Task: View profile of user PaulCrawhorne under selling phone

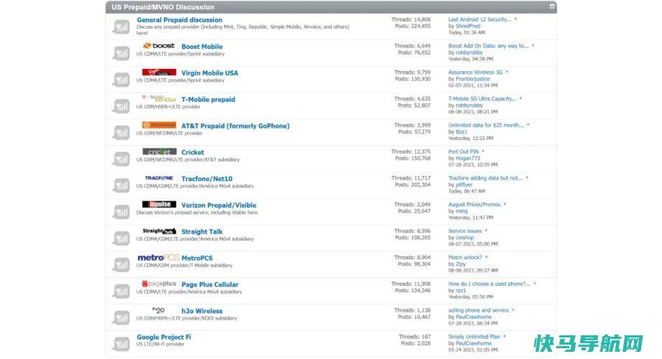Action: tap(473, 317)
